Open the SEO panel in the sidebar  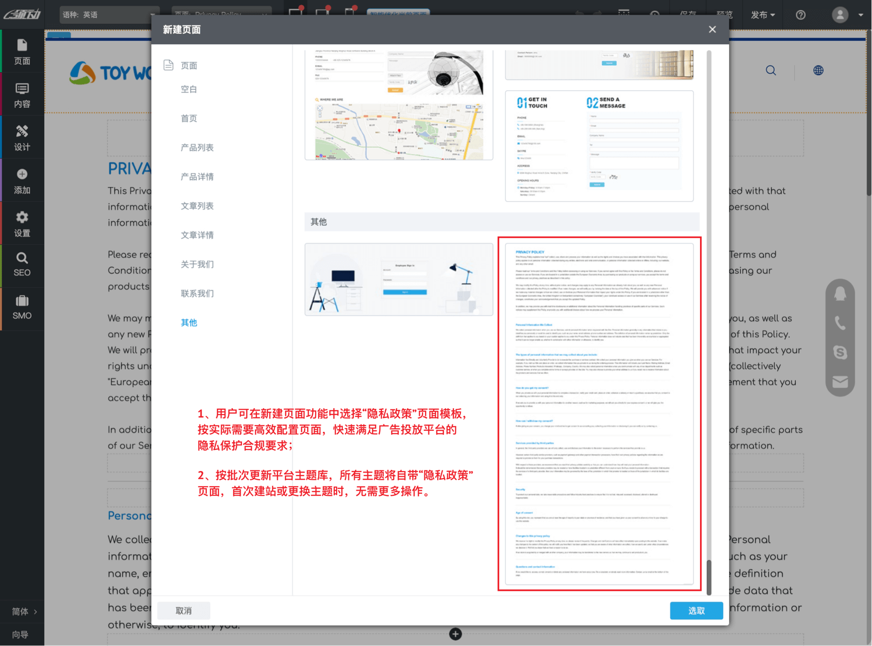[x=22, y=265]
